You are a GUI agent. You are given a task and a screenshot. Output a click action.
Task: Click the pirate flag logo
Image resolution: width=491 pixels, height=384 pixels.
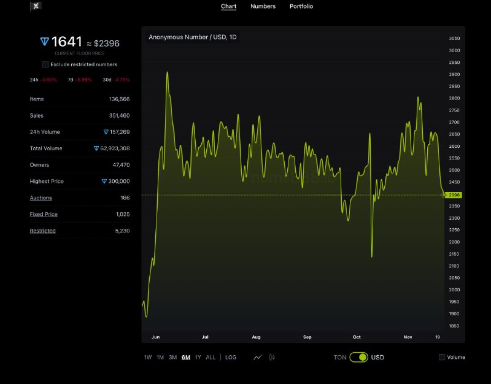[x=36, y=7]
